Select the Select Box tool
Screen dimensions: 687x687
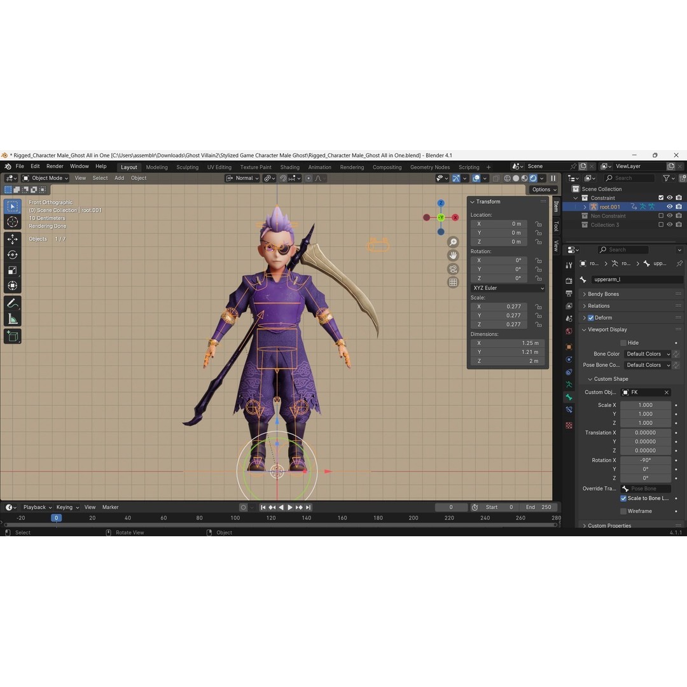(x=12, y=206)
